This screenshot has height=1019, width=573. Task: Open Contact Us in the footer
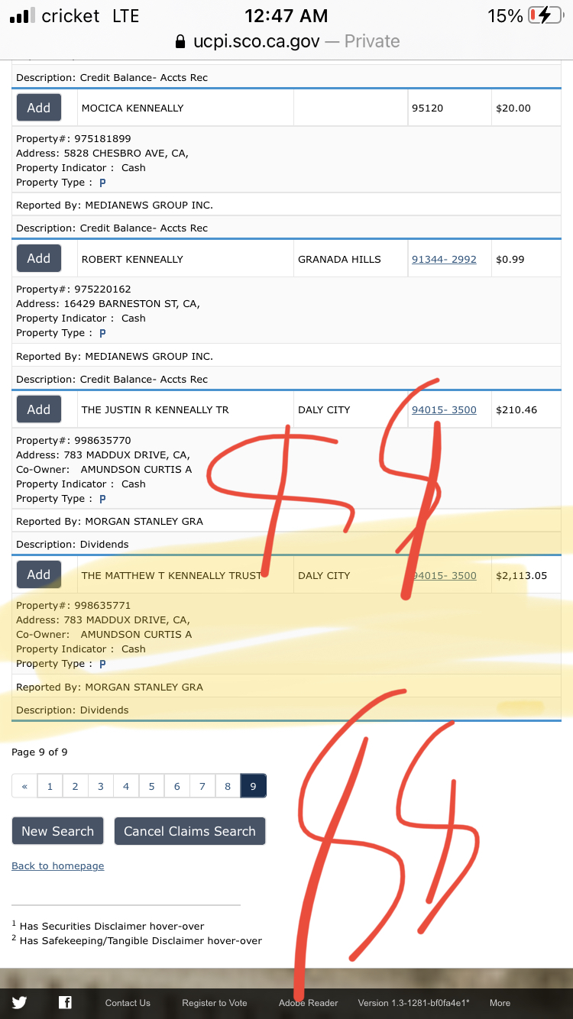pos(128,1003)
